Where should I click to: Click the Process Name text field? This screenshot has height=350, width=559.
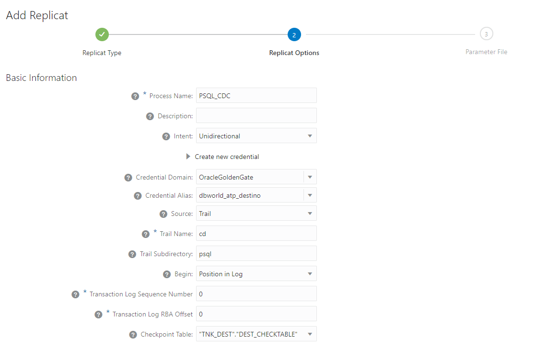pyautogui.click(x=256, y=95)
